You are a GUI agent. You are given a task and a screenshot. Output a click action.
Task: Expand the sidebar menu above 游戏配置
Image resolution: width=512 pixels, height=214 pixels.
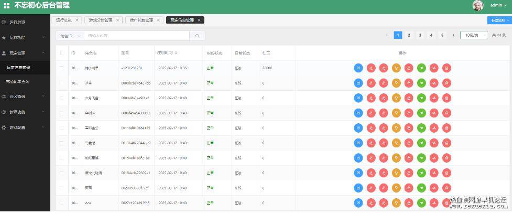[25, 112]
